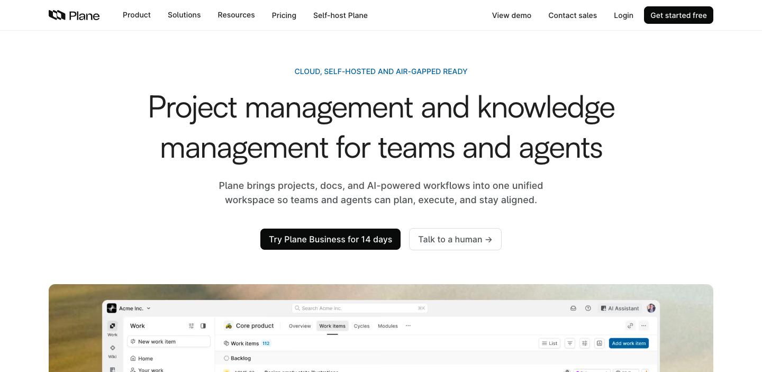This screenshot has height=372, width=762.
Task: Switch to the Cycles tab
Action: (361, 326)
